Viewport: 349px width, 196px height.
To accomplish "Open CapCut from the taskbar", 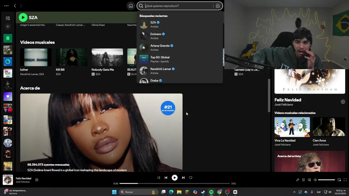I will pyautogui.click(x=235, y=192).
